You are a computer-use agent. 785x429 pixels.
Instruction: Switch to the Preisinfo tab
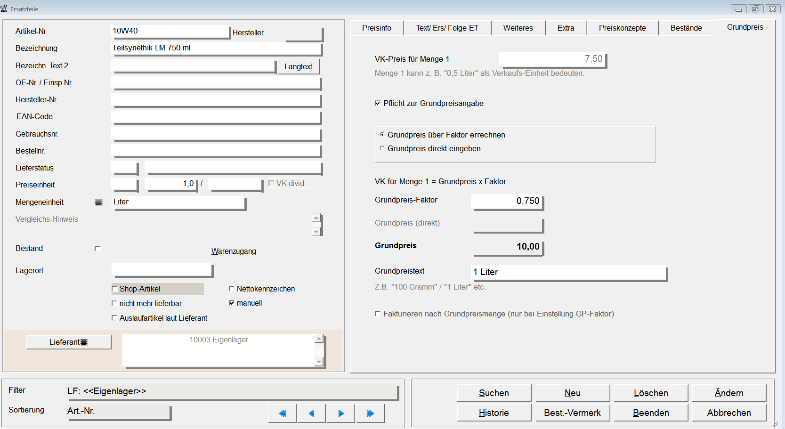377,28
